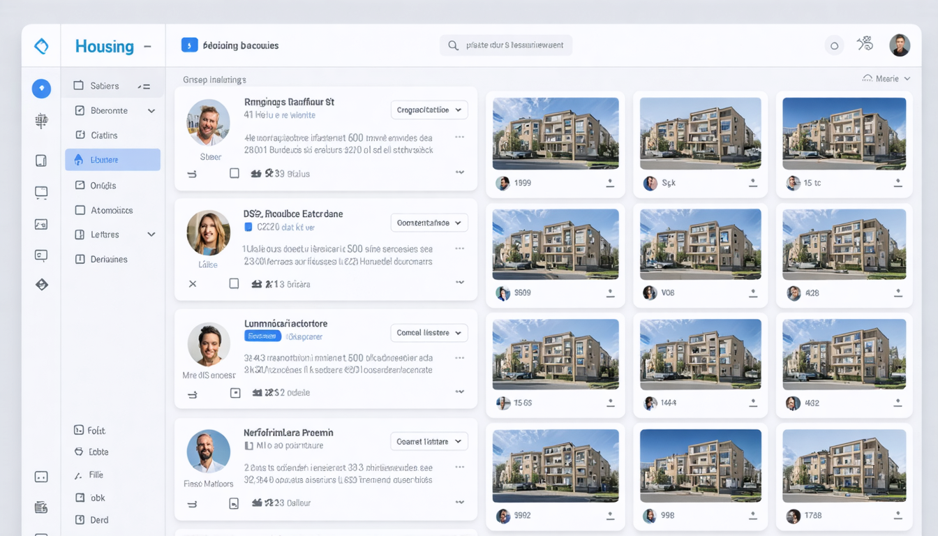Click the circle icon beside the avatar

pos(834,46)
